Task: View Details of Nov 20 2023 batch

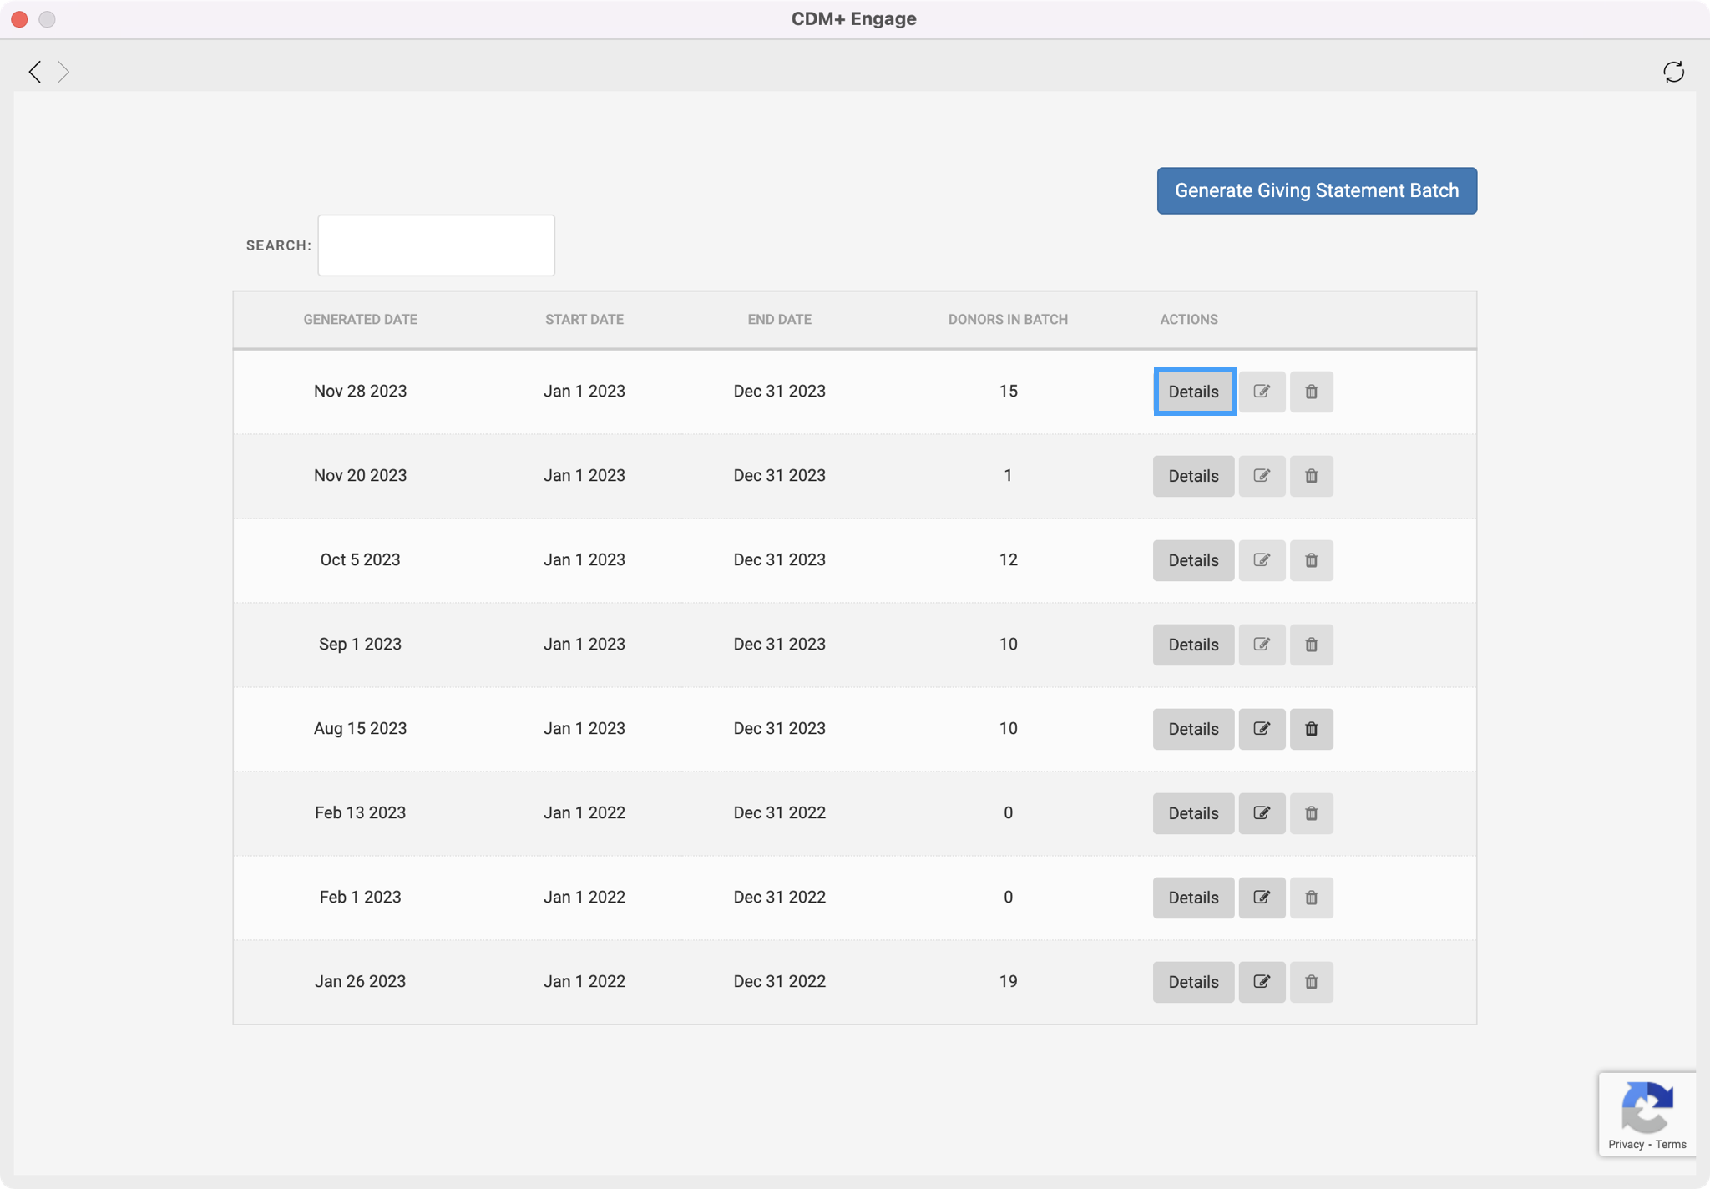Action: tap(1193, 476)
